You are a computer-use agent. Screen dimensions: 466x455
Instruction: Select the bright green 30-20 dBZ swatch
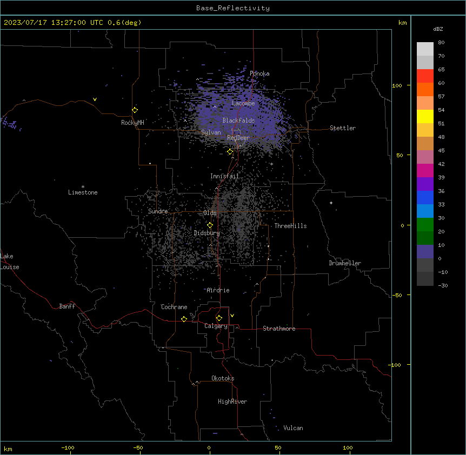pos(425,225)
